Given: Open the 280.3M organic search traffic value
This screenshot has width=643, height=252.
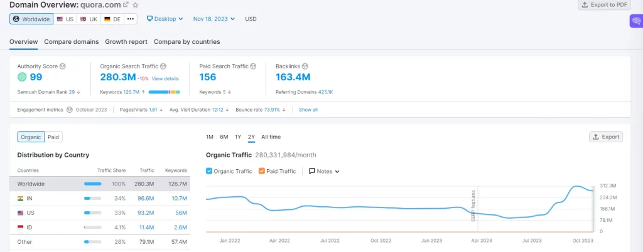Looking at the screenshot, I should coord(117,77).
